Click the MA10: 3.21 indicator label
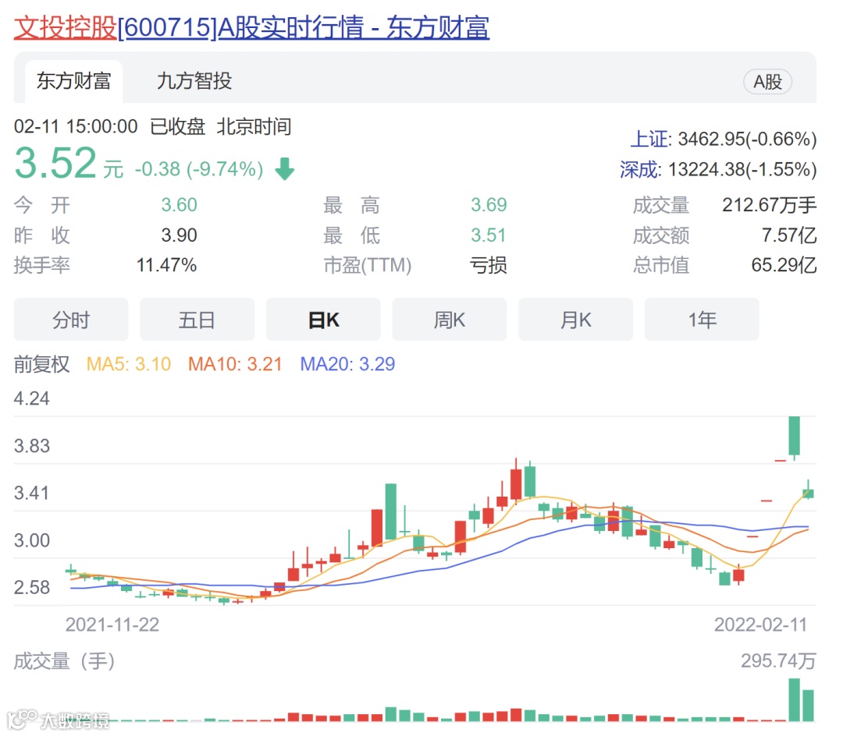Viewport: 843px width, 736px height. (235, 364)
